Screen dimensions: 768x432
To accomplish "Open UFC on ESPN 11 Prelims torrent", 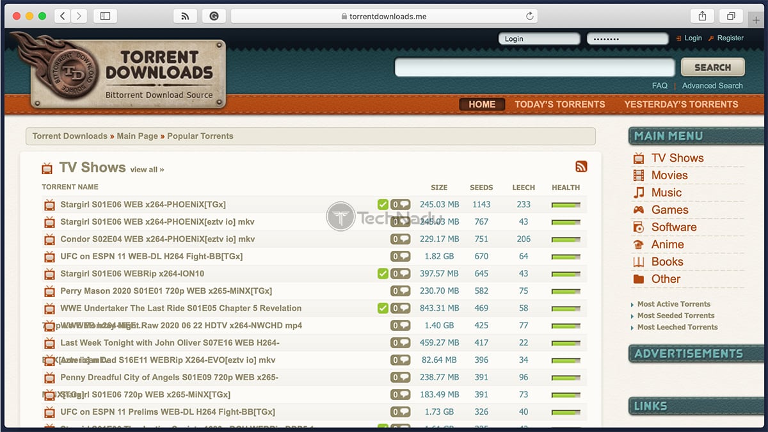I will point(168,412).
